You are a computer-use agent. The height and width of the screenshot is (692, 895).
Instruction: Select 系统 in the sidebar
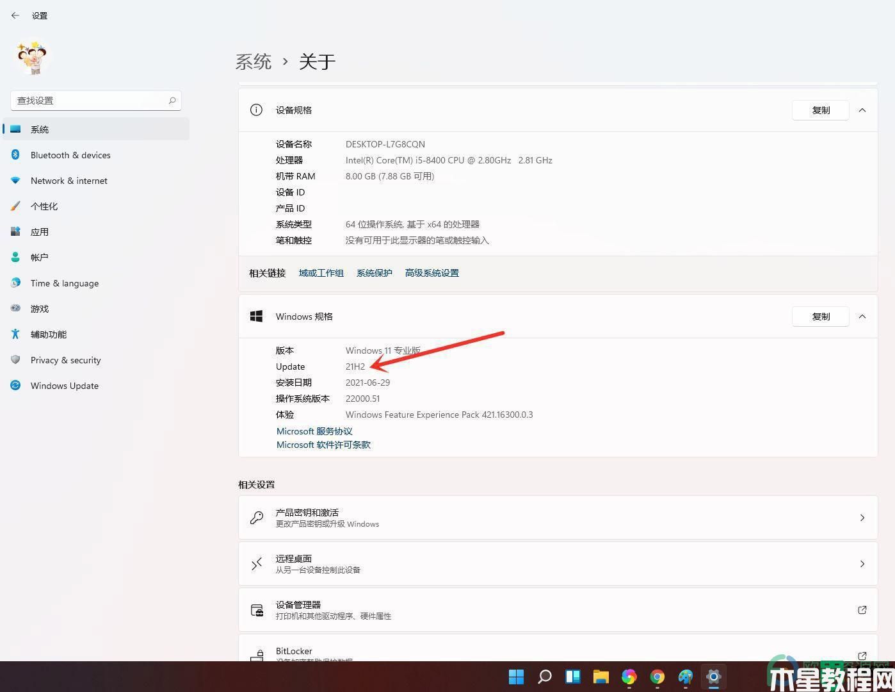coord(96,129)
